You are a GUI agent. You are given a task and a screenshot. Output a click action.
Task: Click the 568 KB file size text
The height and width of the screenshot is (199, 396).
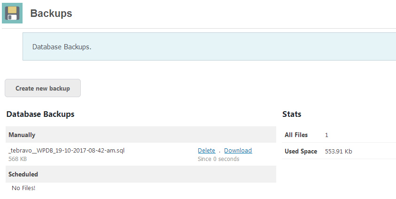[x=17, y=159]
